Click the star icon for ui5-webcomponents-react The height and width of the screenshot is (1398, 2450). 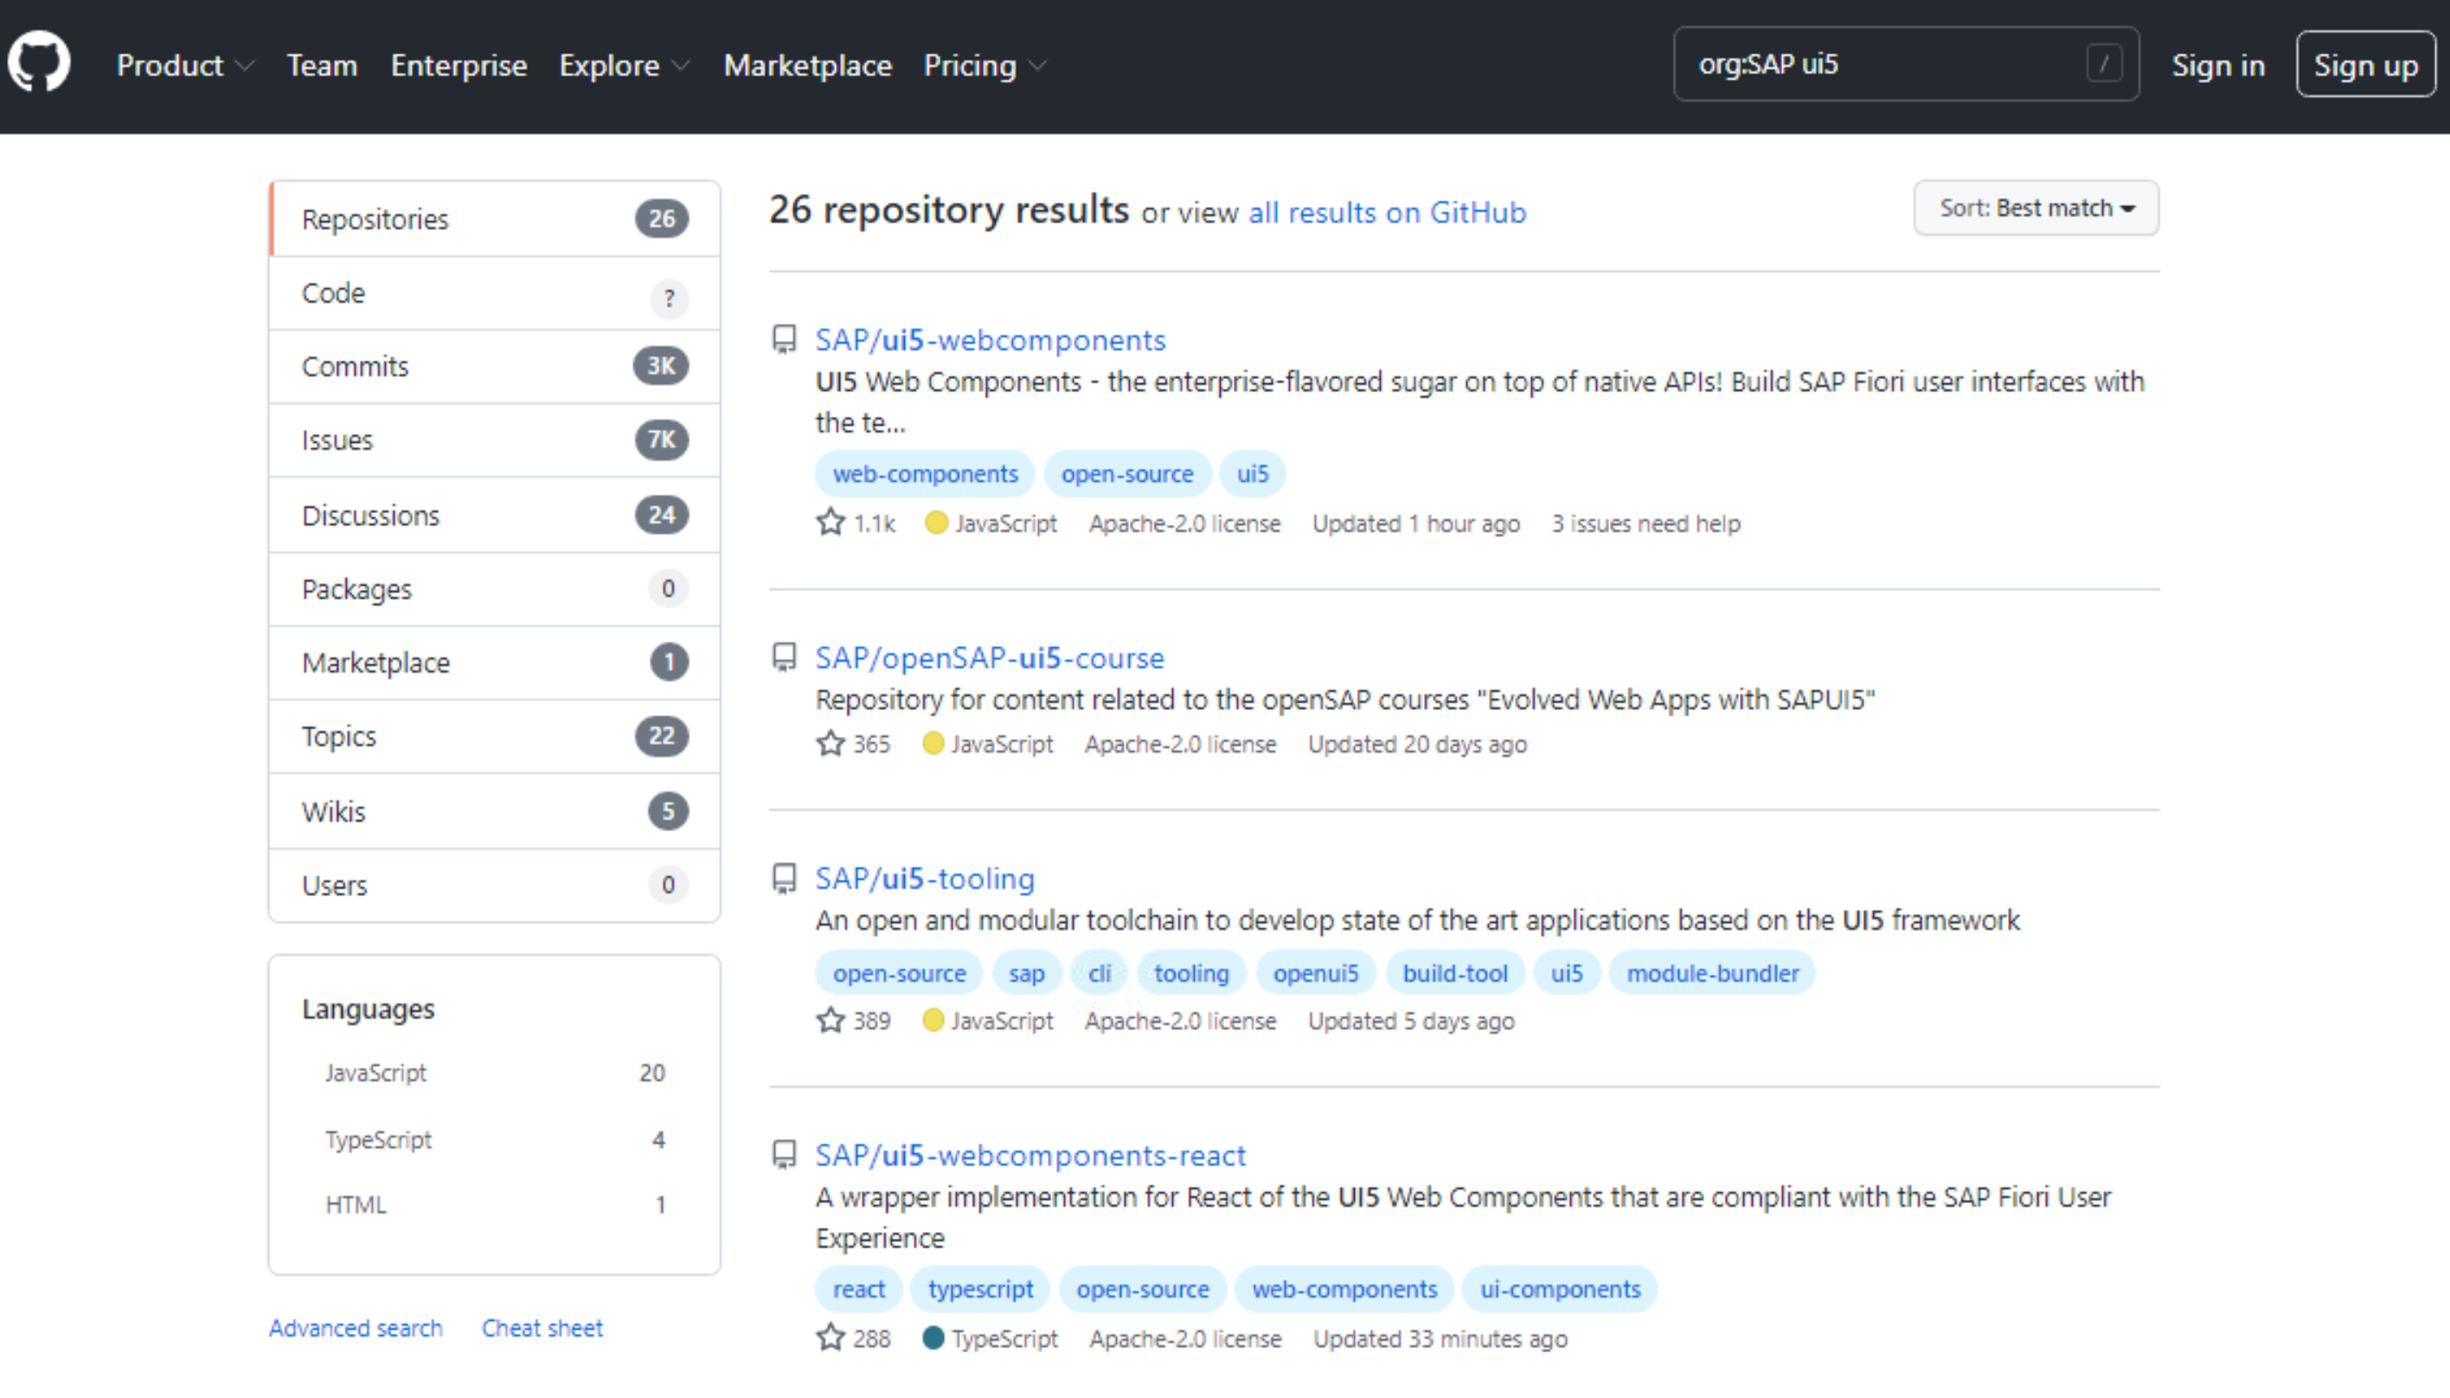coord(831,1337)
